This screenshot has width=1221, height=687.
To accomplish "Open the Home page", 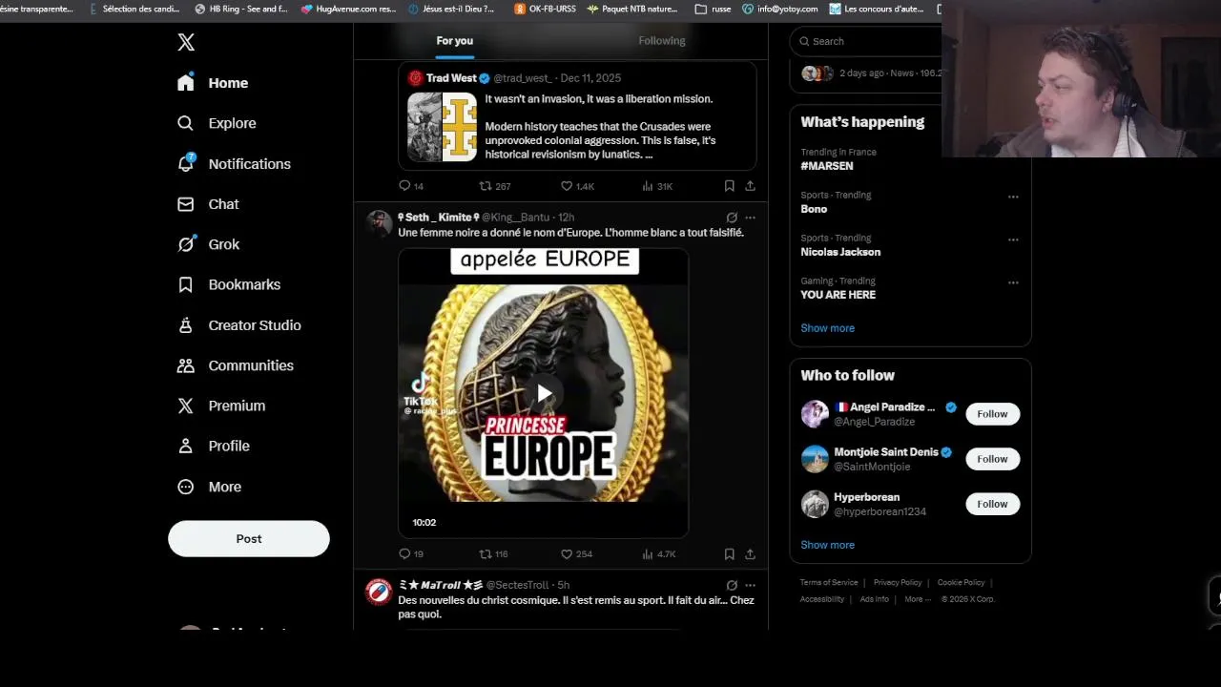I will click(212, 83).
